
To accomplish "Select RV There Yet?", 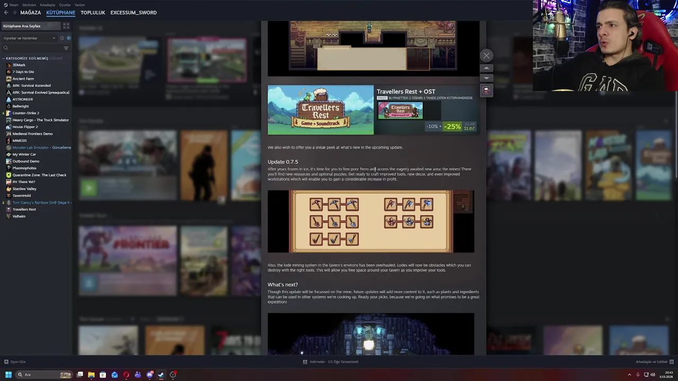I will pyautogui.click(x=24, y=182).
